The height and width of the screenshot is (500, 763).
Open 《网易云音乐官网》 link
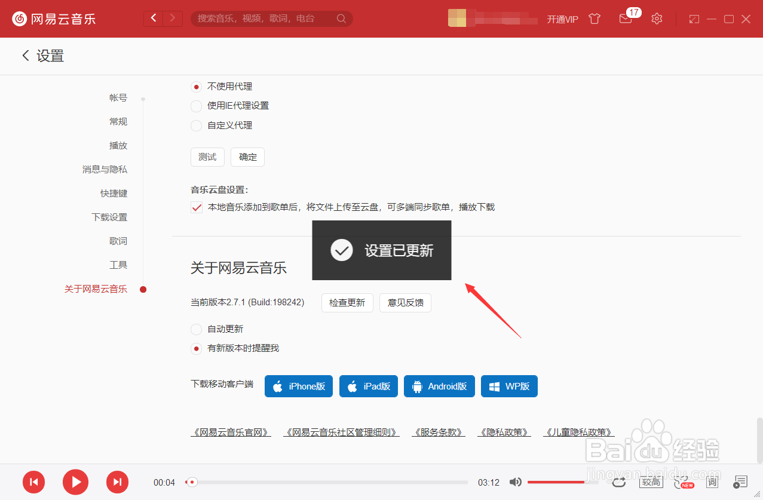pyautogui.click(x=231, y=432)
